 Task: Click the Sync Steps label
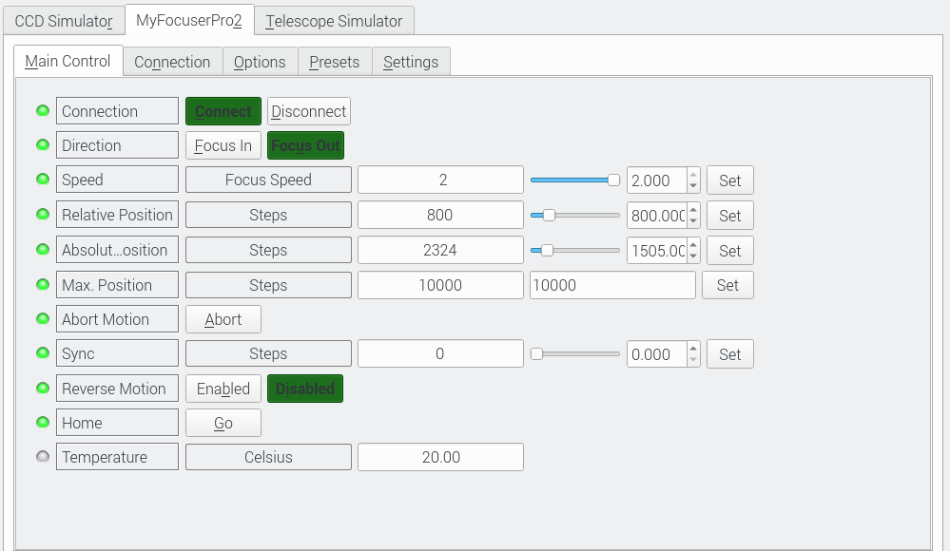pos(268,353)
